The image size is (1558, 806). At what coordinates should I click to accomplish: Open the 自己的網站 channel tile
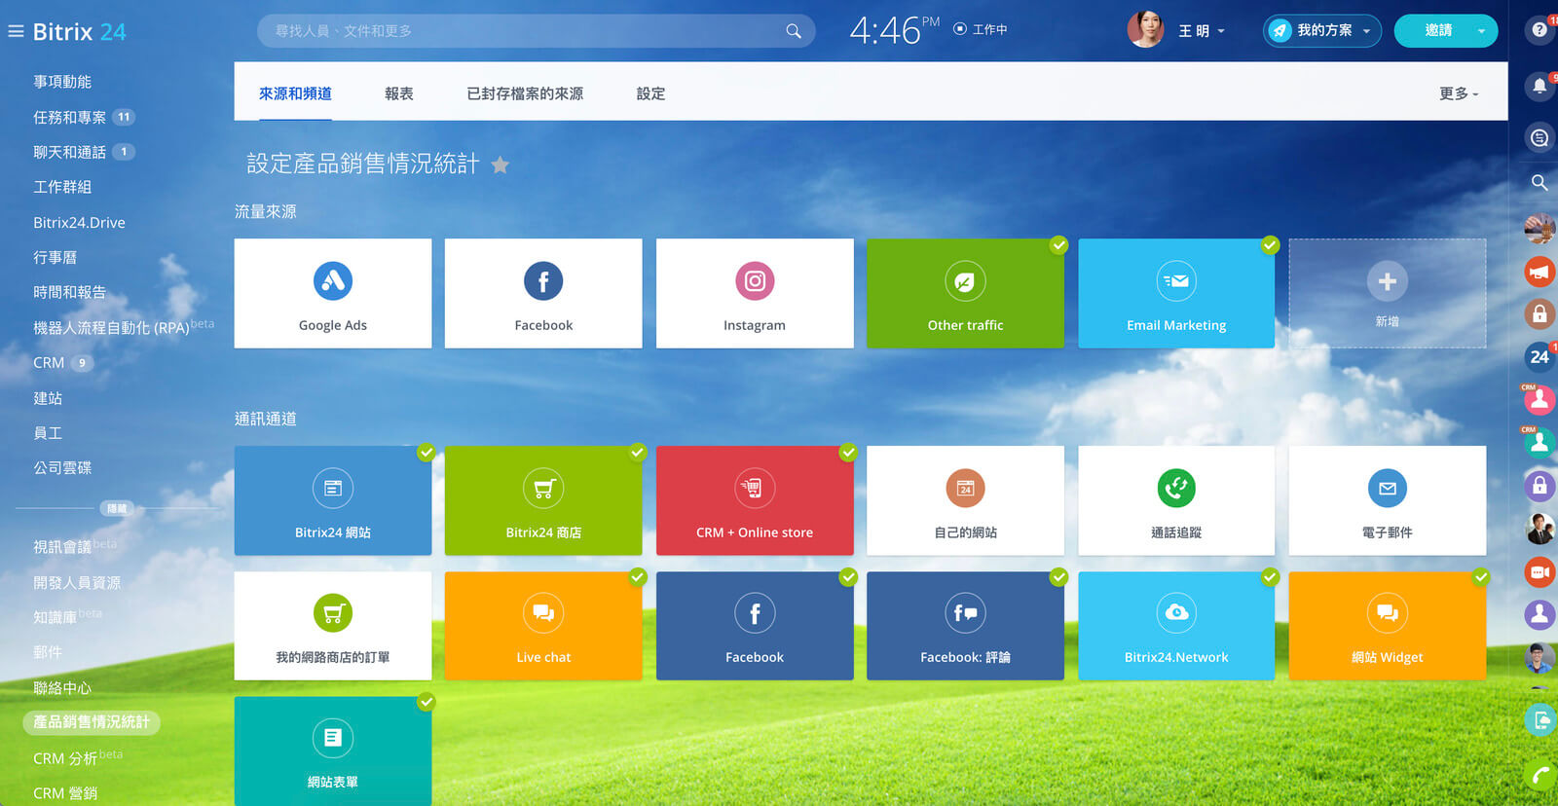point(965,500)
